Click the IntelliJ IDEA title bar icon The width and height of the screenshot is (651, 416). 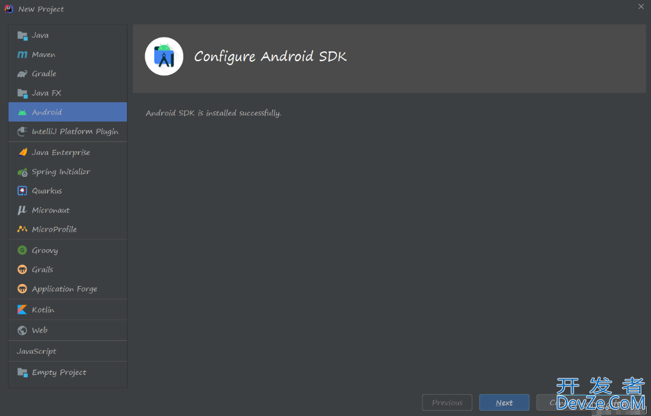8,8
